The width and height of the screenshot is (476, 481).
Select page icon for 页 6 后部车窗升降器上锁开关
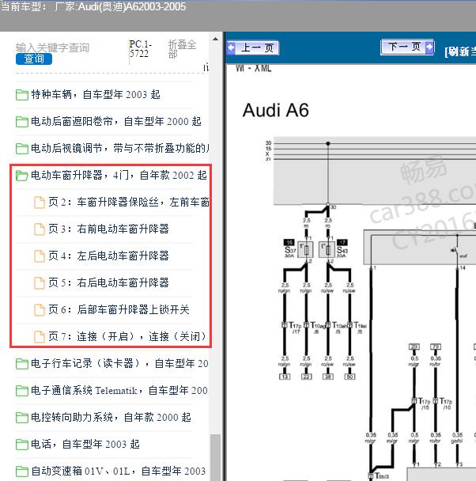pos(40,310)
